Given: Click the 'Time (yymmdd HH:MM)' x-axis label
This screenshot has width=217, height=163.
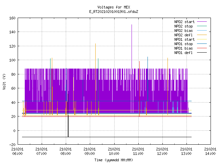Looking at the screenshot, I should click(114, 160).
